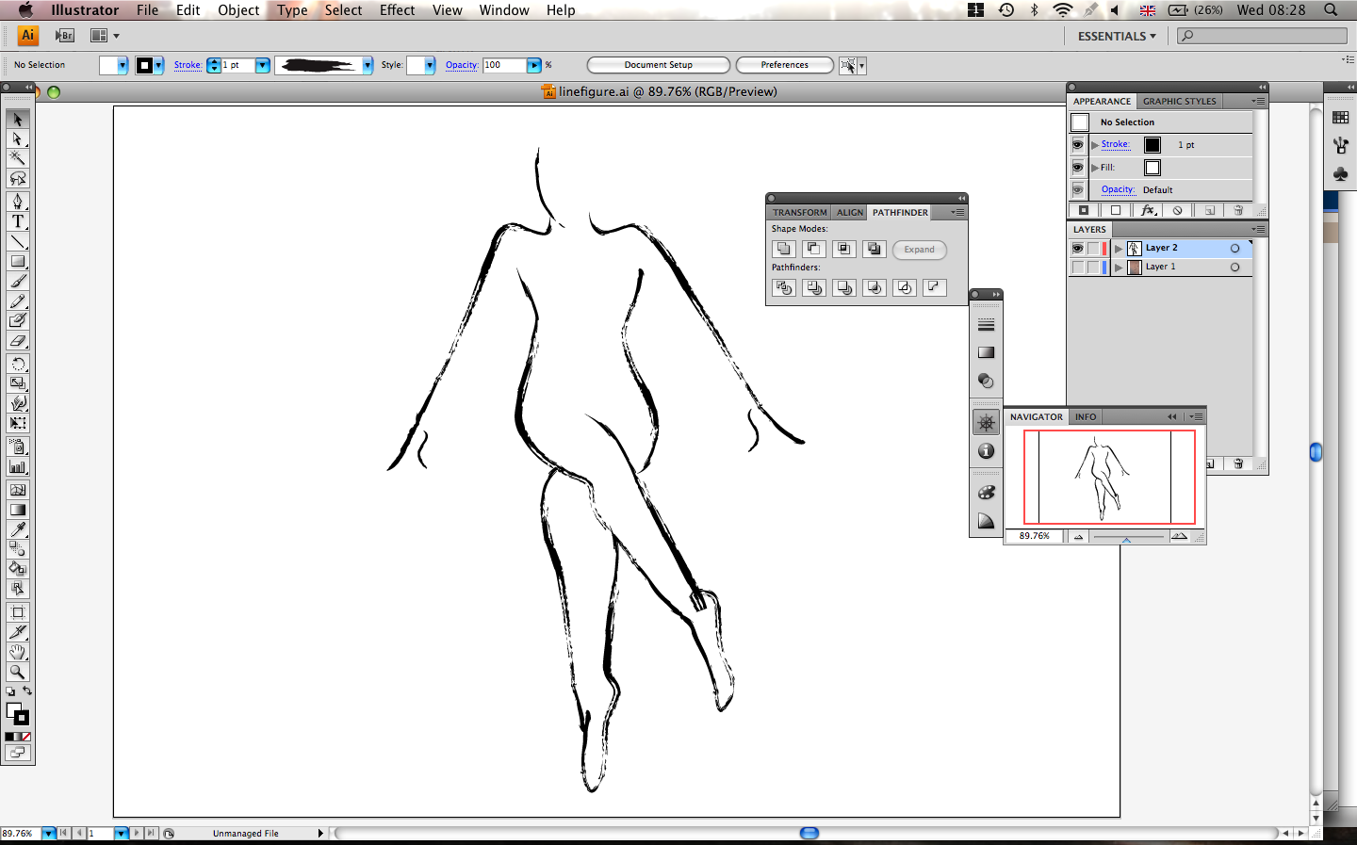Toggle Stroke visibility in Appearance panel
Image resolution: width=1357 pixels, height=845 pixels.
click(1077, 145)
